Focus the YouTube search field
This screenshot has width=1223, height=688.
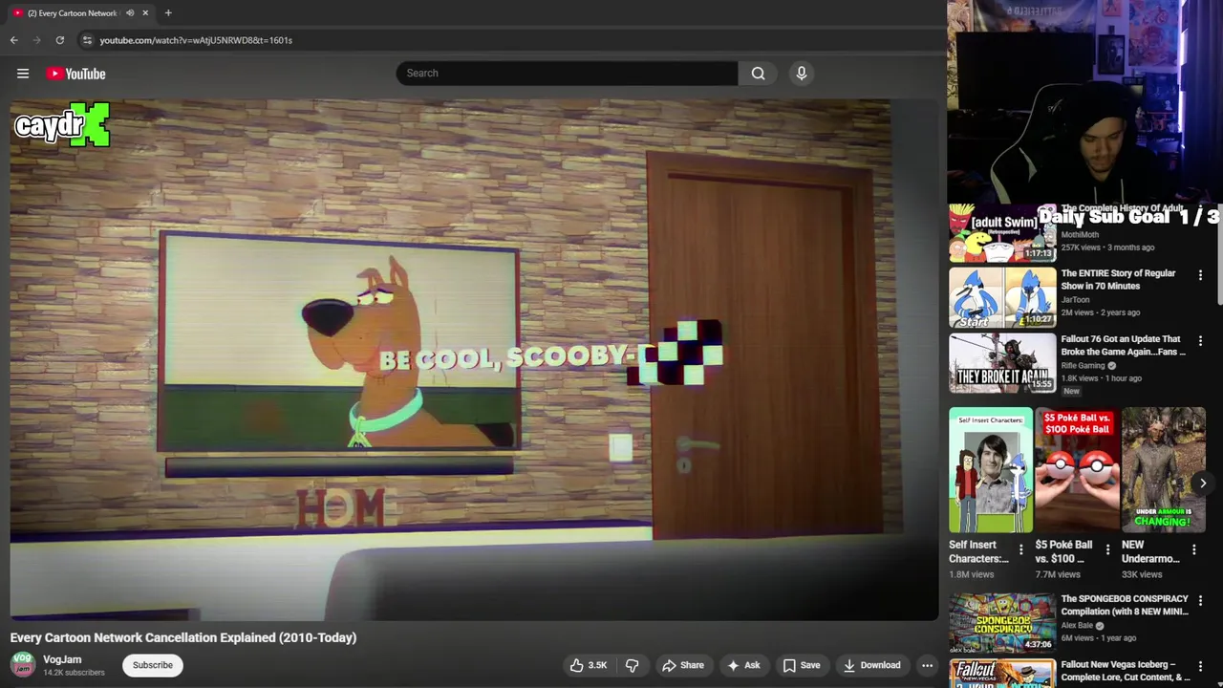click(x=568, y=74)
